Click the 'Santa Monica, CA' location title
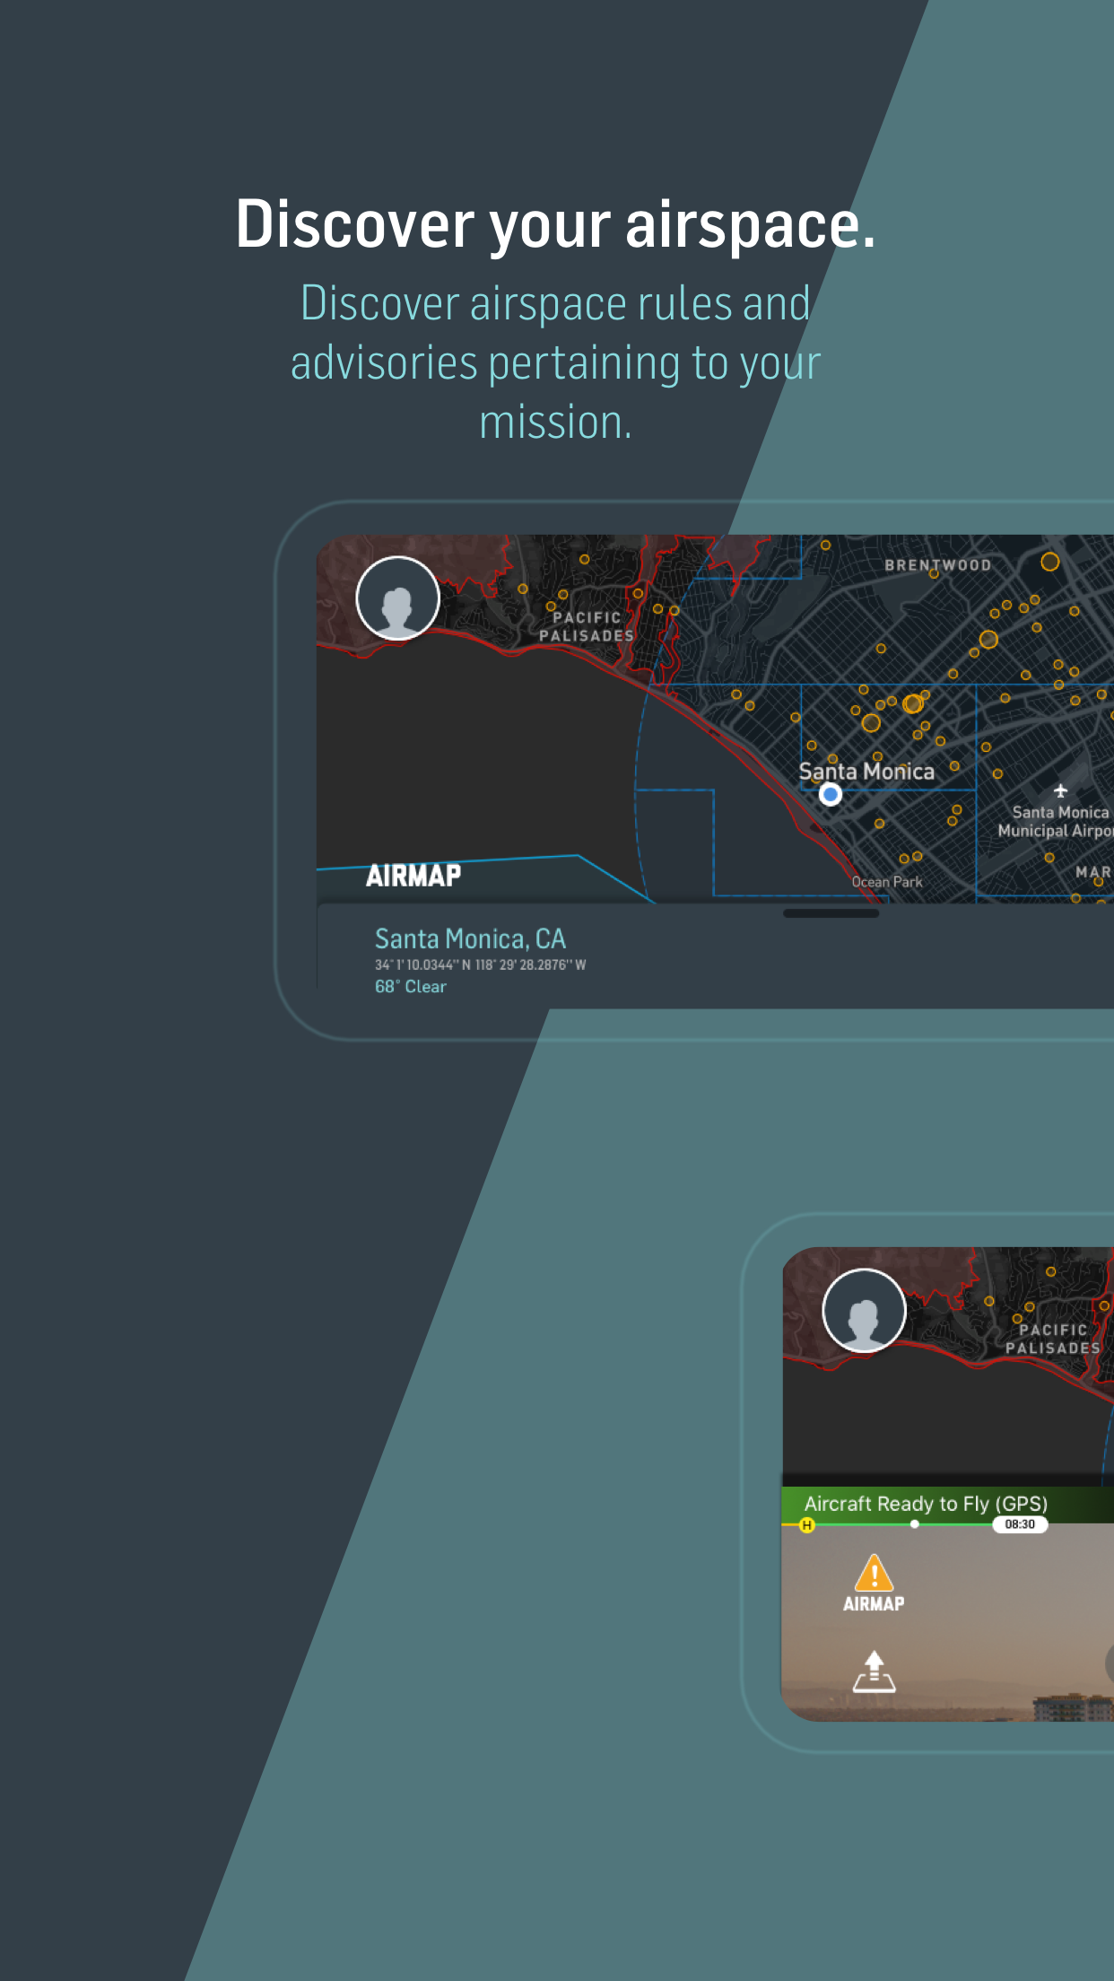 (470, 938)
